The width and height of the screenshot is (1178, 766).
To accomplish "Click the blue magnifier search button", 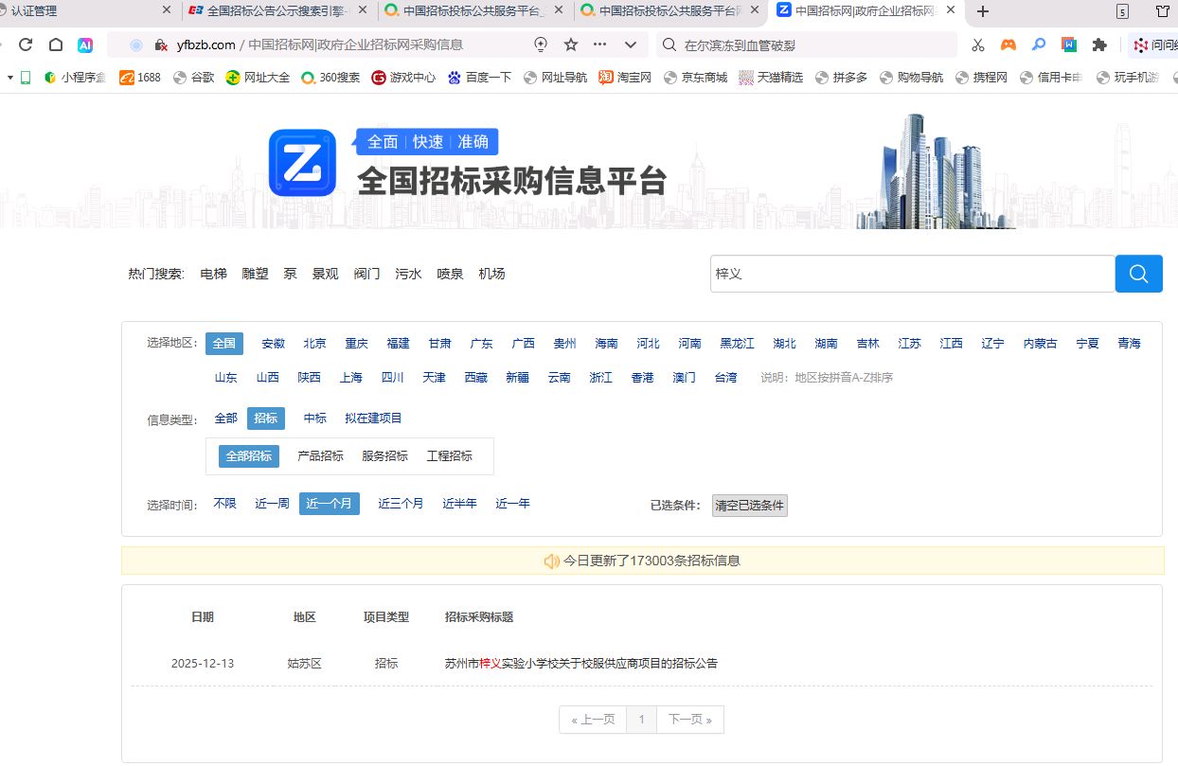I will [1138, 274].
